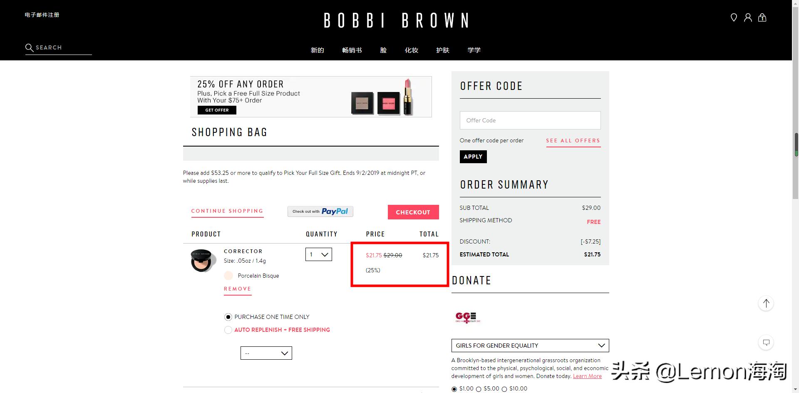This screenshot has height=393, width=799.
Task: Open the 护肤 navigation menu
Action: point(442,50)
